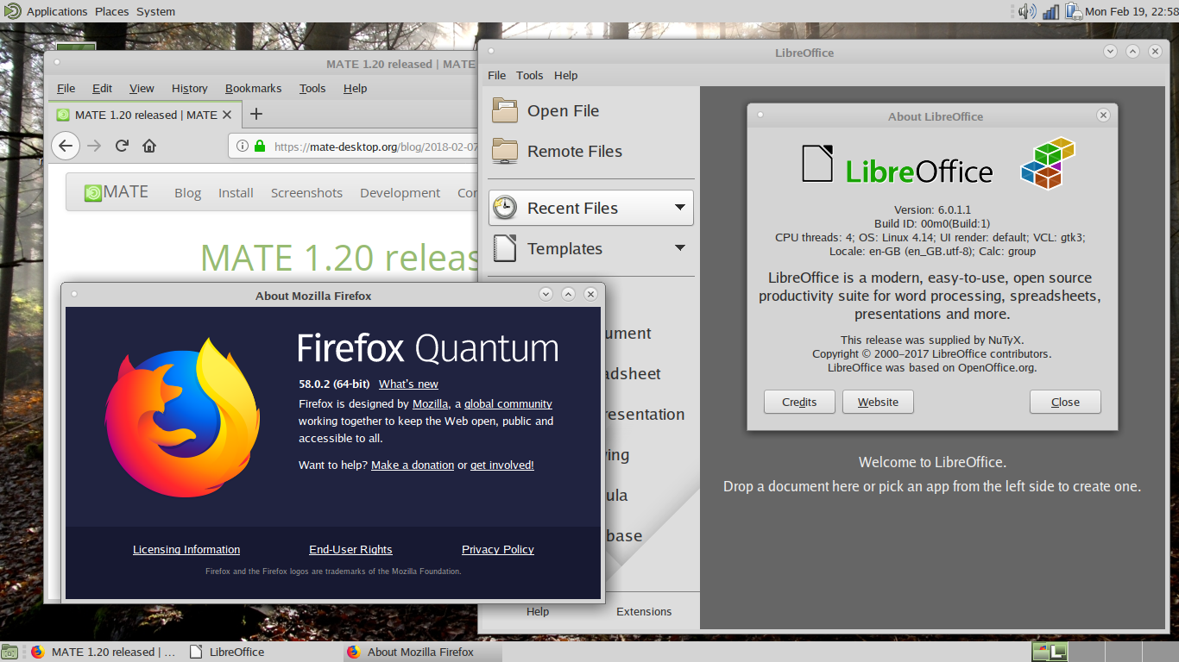Image resolution: width=1179 pixels, height=662 pixels.
Task: Click Recent Files clock icon
Action: pyautogui.click(x=505, y=208)
